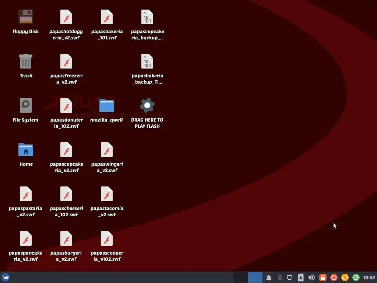Select papastacomia_v2.swf file icon
This screenshot has height=283, width=377.
click(107, 194)
